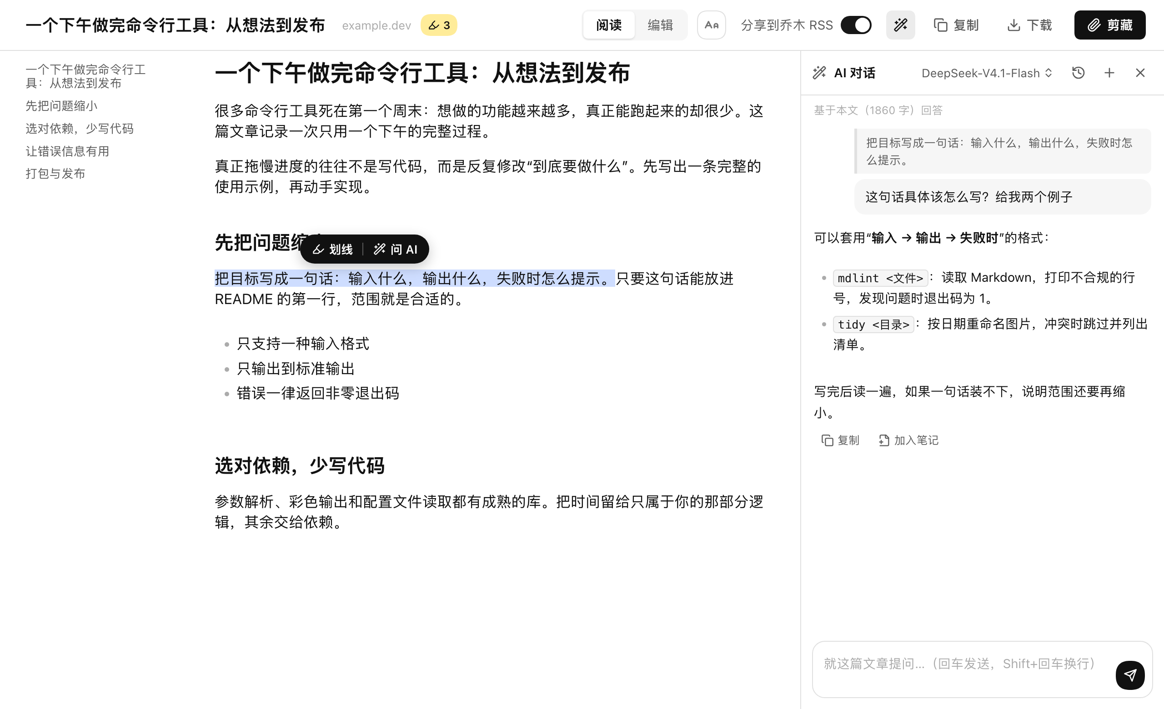Jump to 先把问题缩小 in the outline
Viewport: 1164px width, 709px height.
tap(61, 106)
